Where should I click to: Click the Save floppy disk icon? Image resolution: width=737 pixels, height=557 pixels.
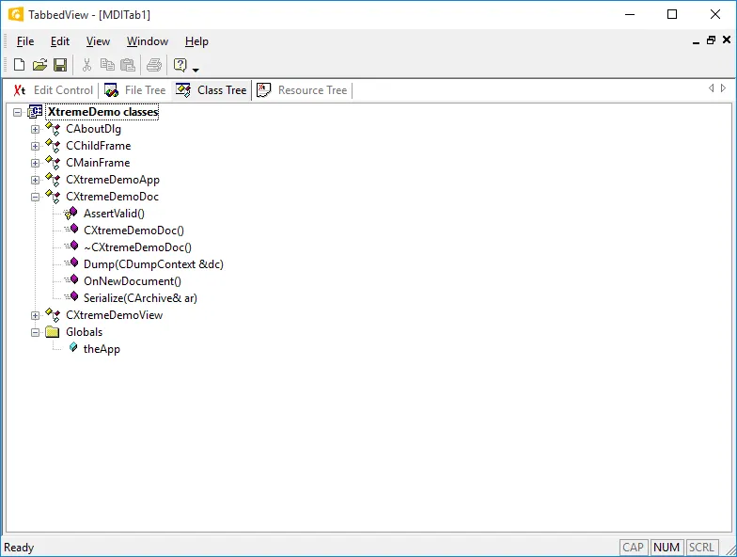pyautogui.click(x=60, y=64)
